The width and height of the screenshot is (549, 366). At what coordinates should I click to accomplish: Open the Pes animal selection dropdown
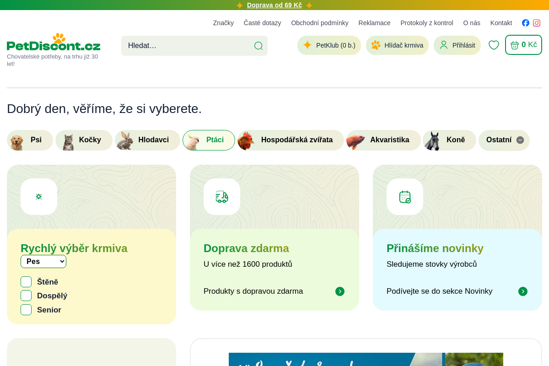click(43, 261)
